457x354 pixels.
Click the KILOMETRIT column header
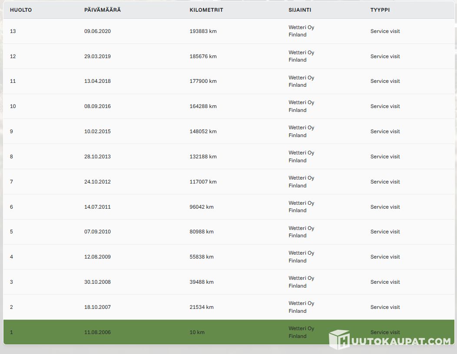click(x=206, y=10)
